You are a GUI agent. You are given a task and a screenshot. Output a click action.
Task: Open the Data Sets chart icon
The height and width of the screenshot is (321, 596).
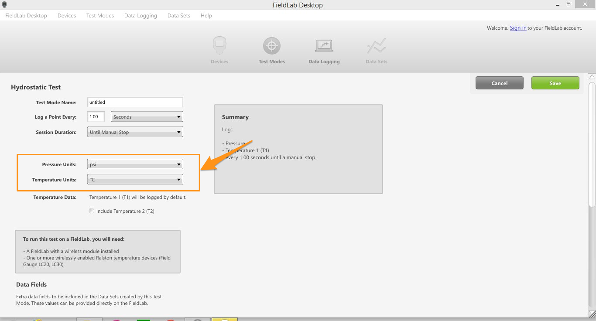coord(376,46)
